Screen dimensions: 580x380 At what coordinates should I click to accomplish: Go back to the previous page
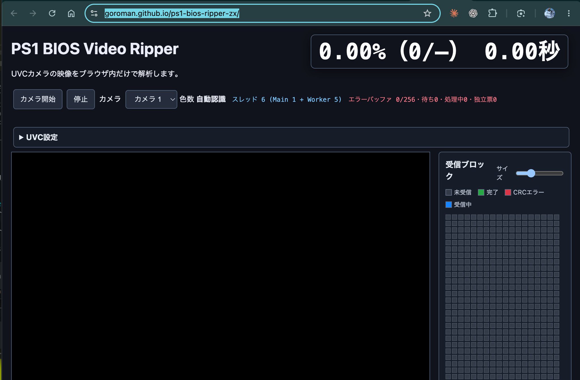[14, 13]
